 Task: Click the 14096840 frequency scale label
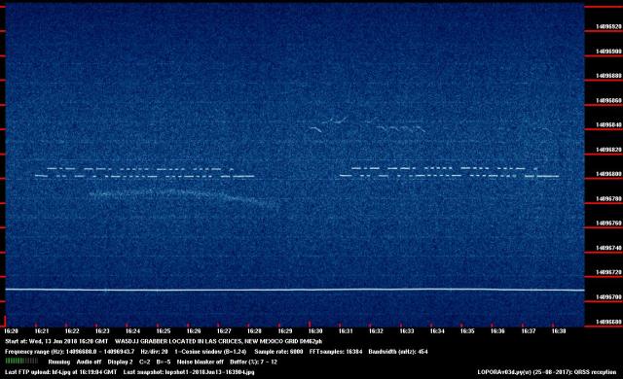(x=608, y=125)
